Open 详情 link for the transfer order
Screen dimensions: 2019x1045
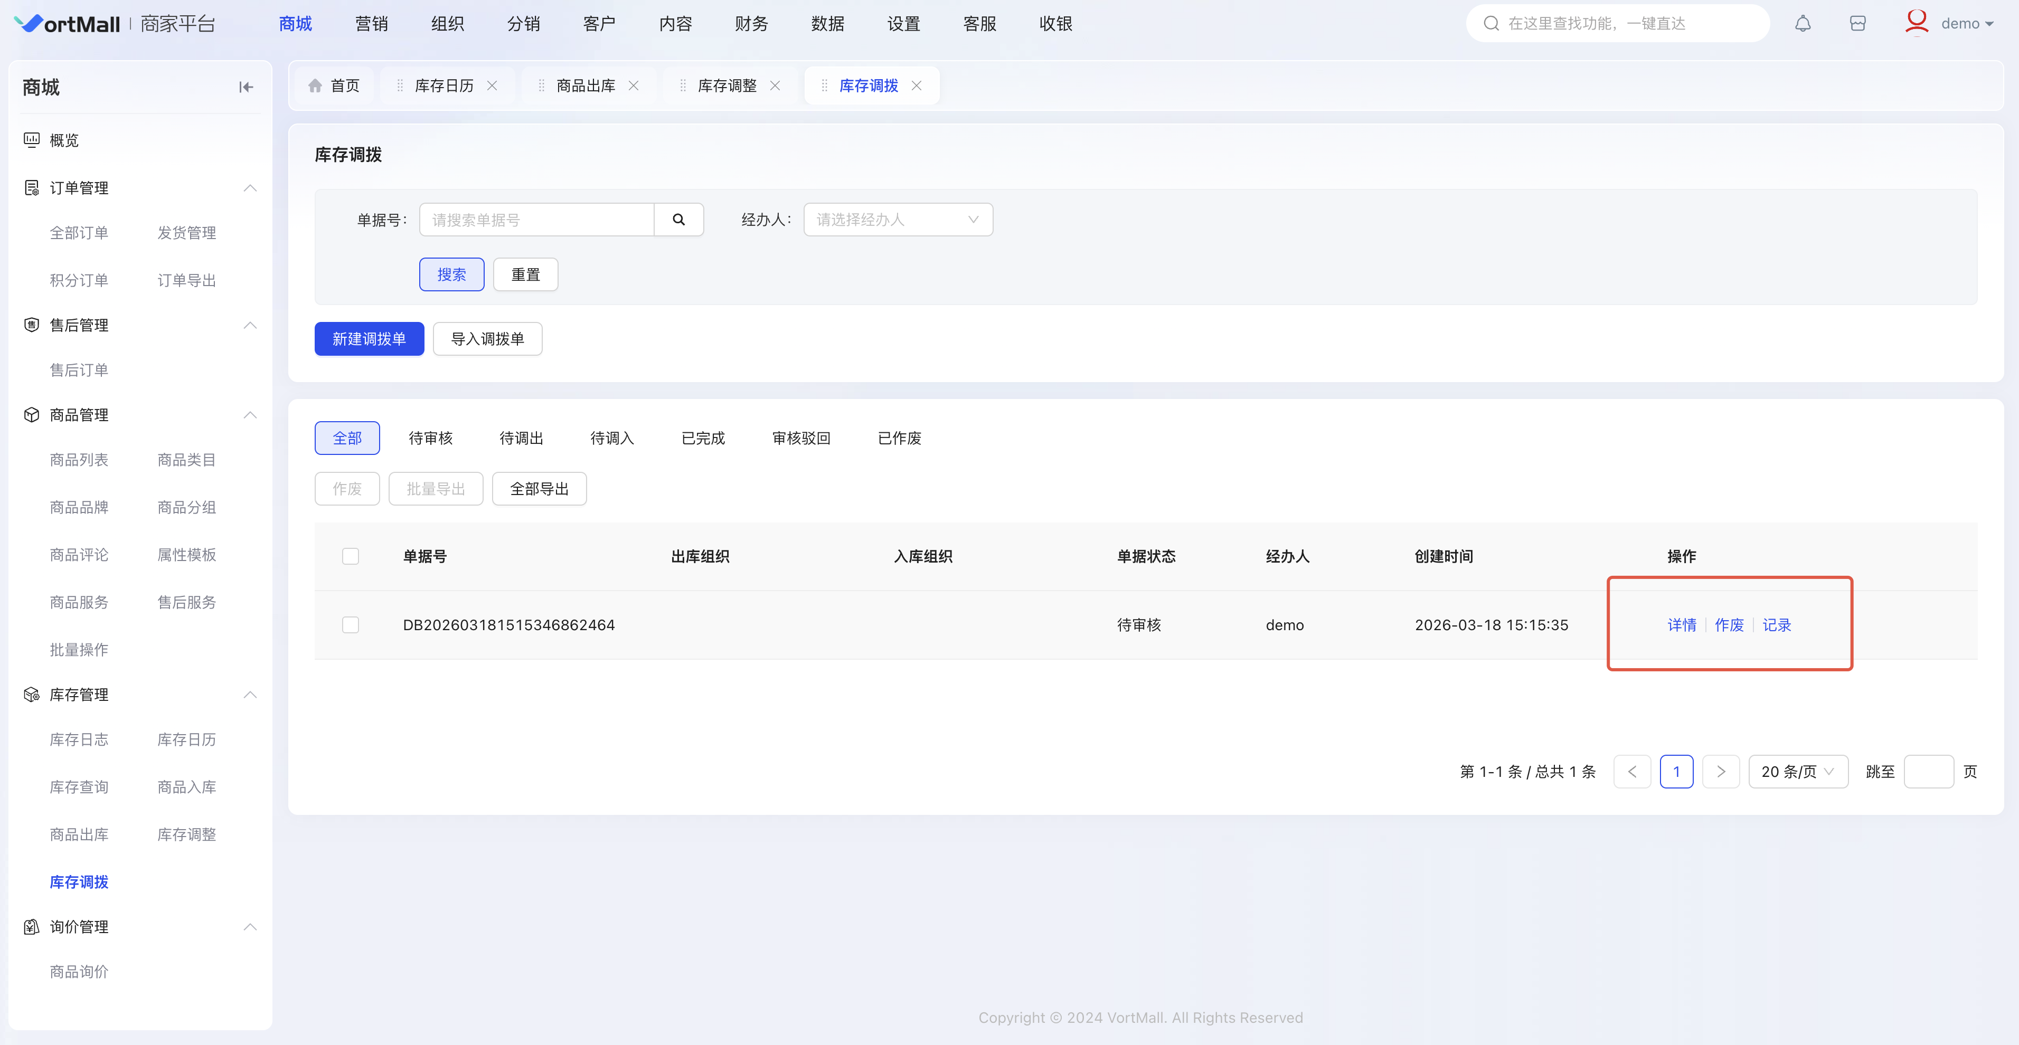(x=1681, y=624)
